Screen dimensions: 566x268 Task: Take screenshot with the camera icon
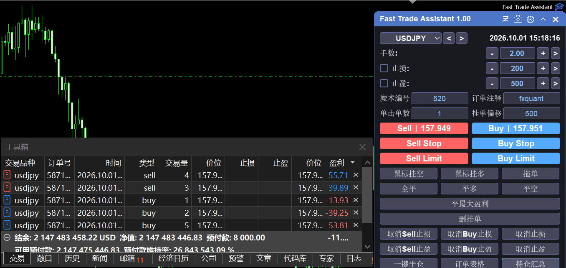tap(518, 19)
